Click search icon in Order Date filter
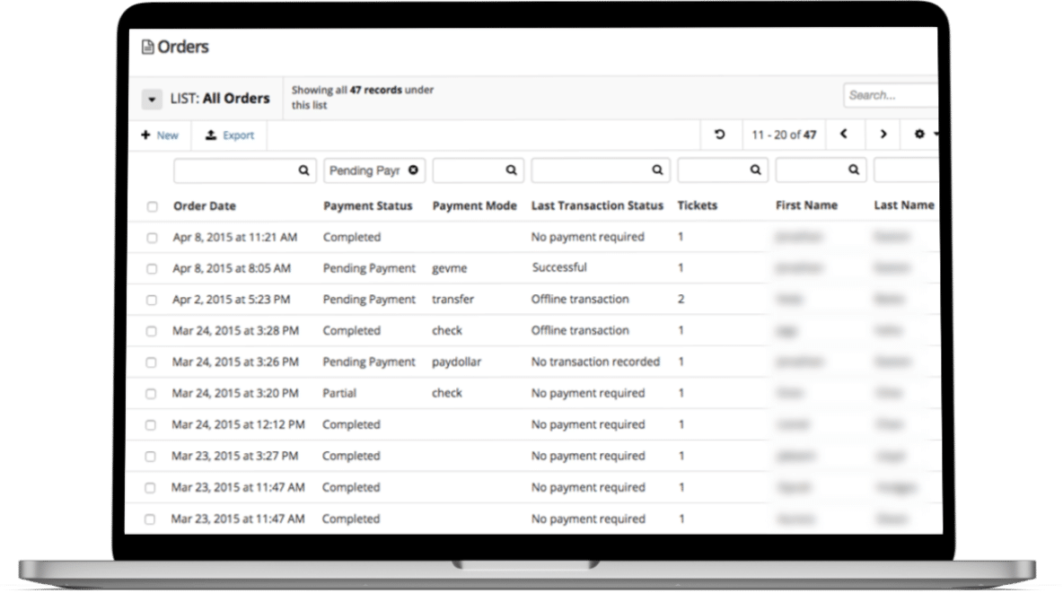The width and height of the screenshot is (1063, 593). coord(304,170)
